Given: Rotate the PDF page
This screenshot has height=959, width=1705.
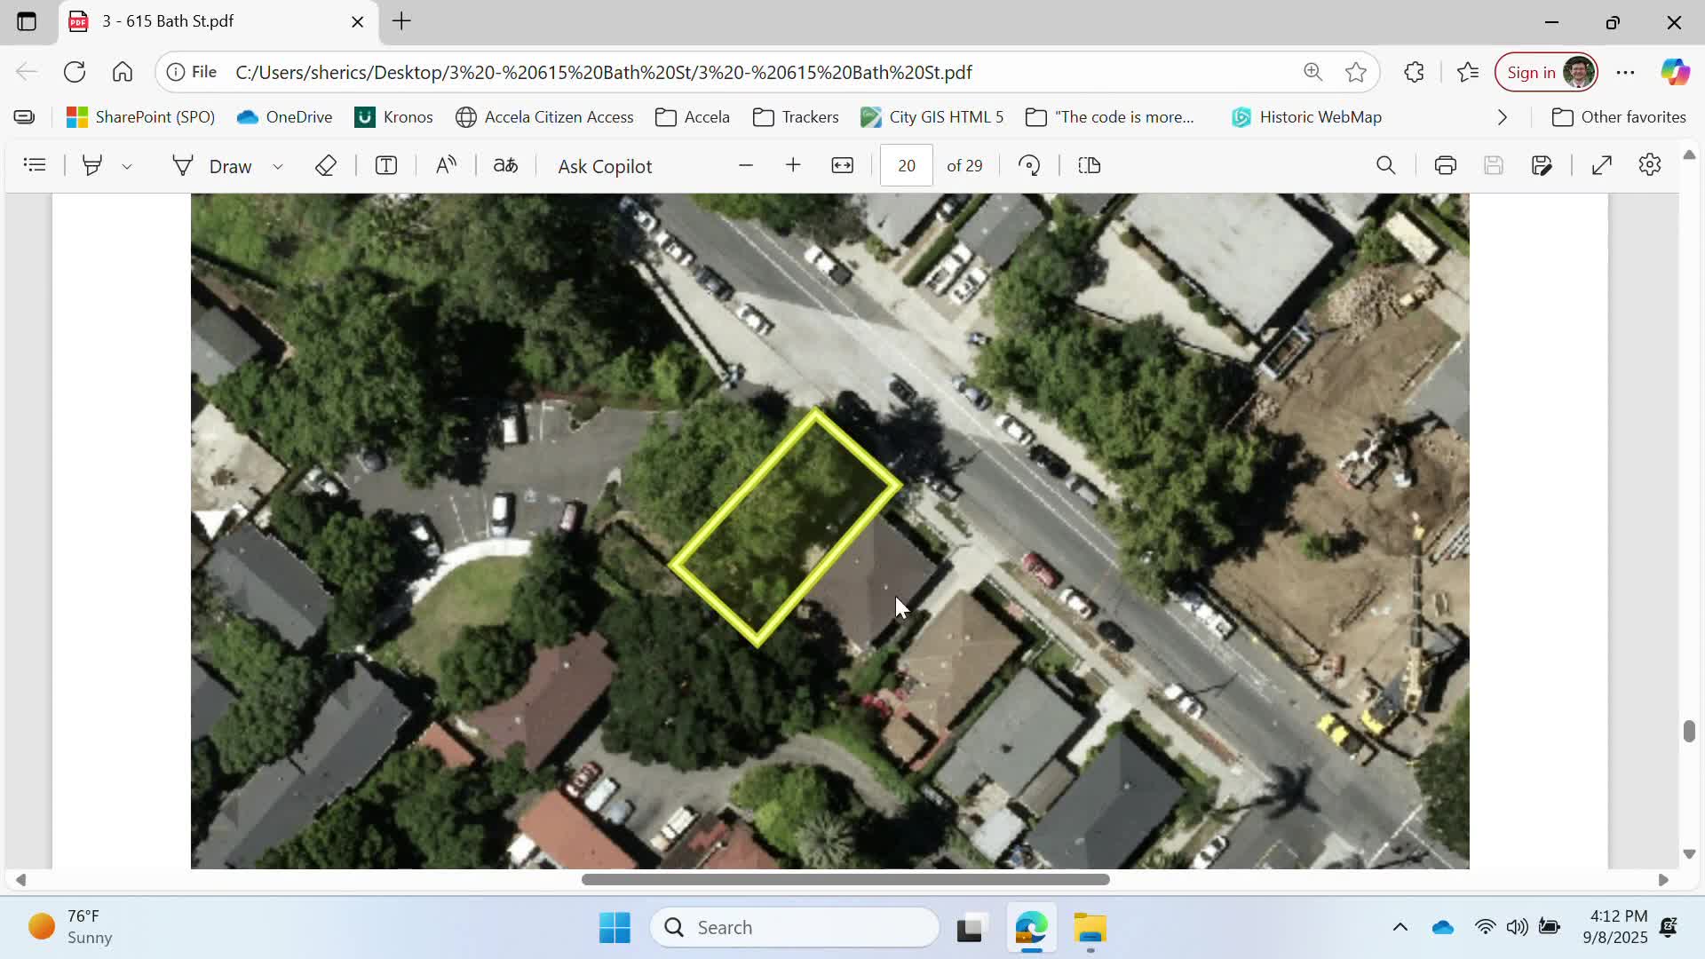Looking at the screenshot, I should pyautogui.click(x=1029, y=165).
